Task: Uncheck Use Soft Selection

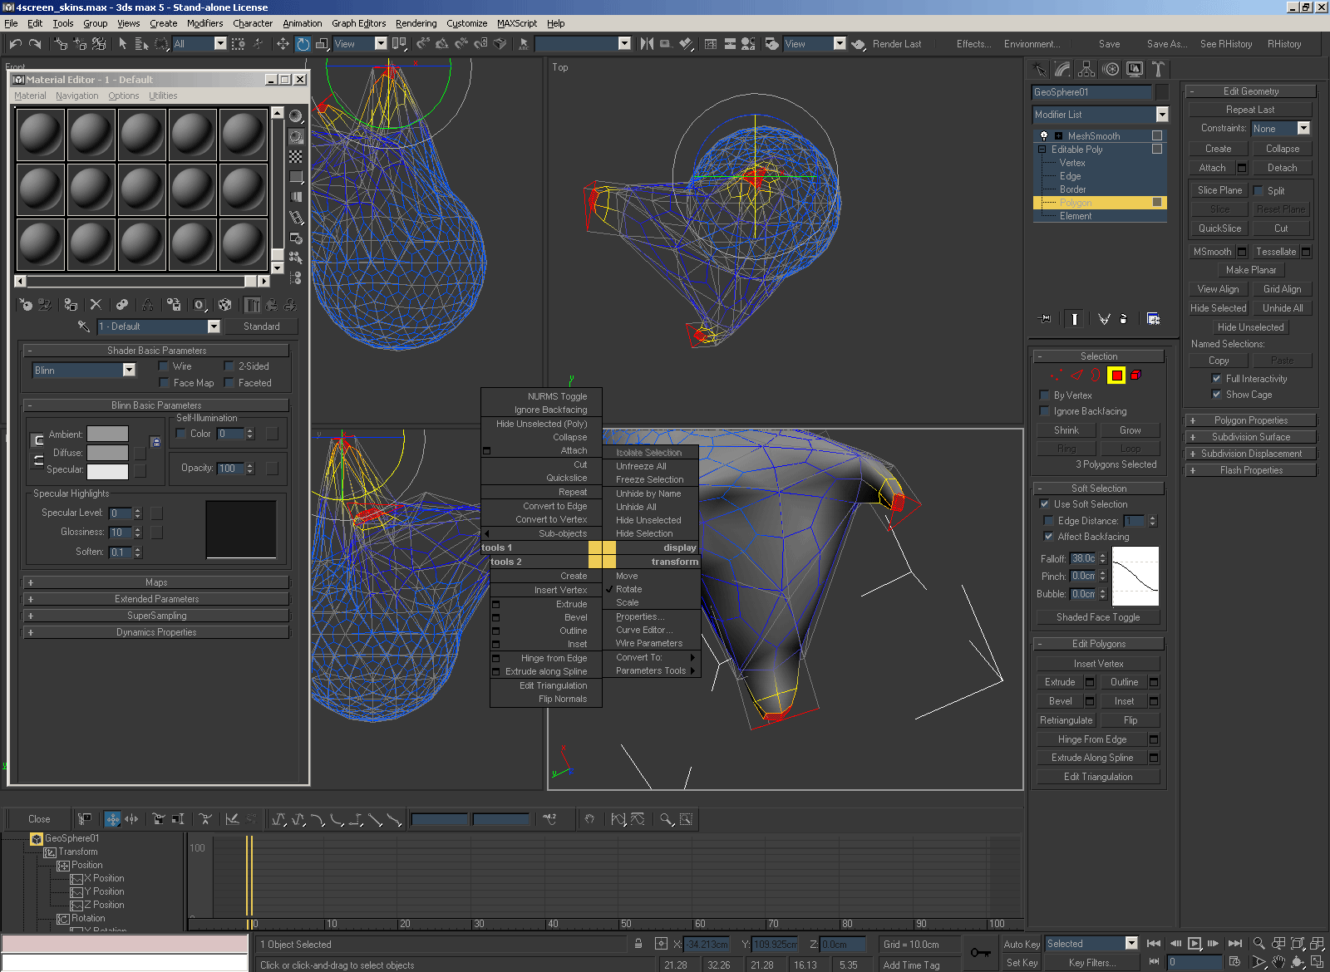Action: pos(1045,504)
